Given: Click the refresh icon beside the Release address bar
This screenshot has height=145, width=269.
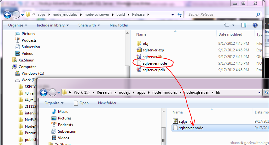Looking at the screenshot, I should click(x=180, y=14).
